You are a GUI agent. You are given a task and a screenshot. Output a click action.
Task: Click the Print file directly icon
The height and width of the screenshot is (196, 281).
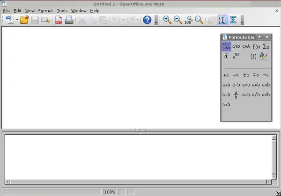click(x=69, y=20)
